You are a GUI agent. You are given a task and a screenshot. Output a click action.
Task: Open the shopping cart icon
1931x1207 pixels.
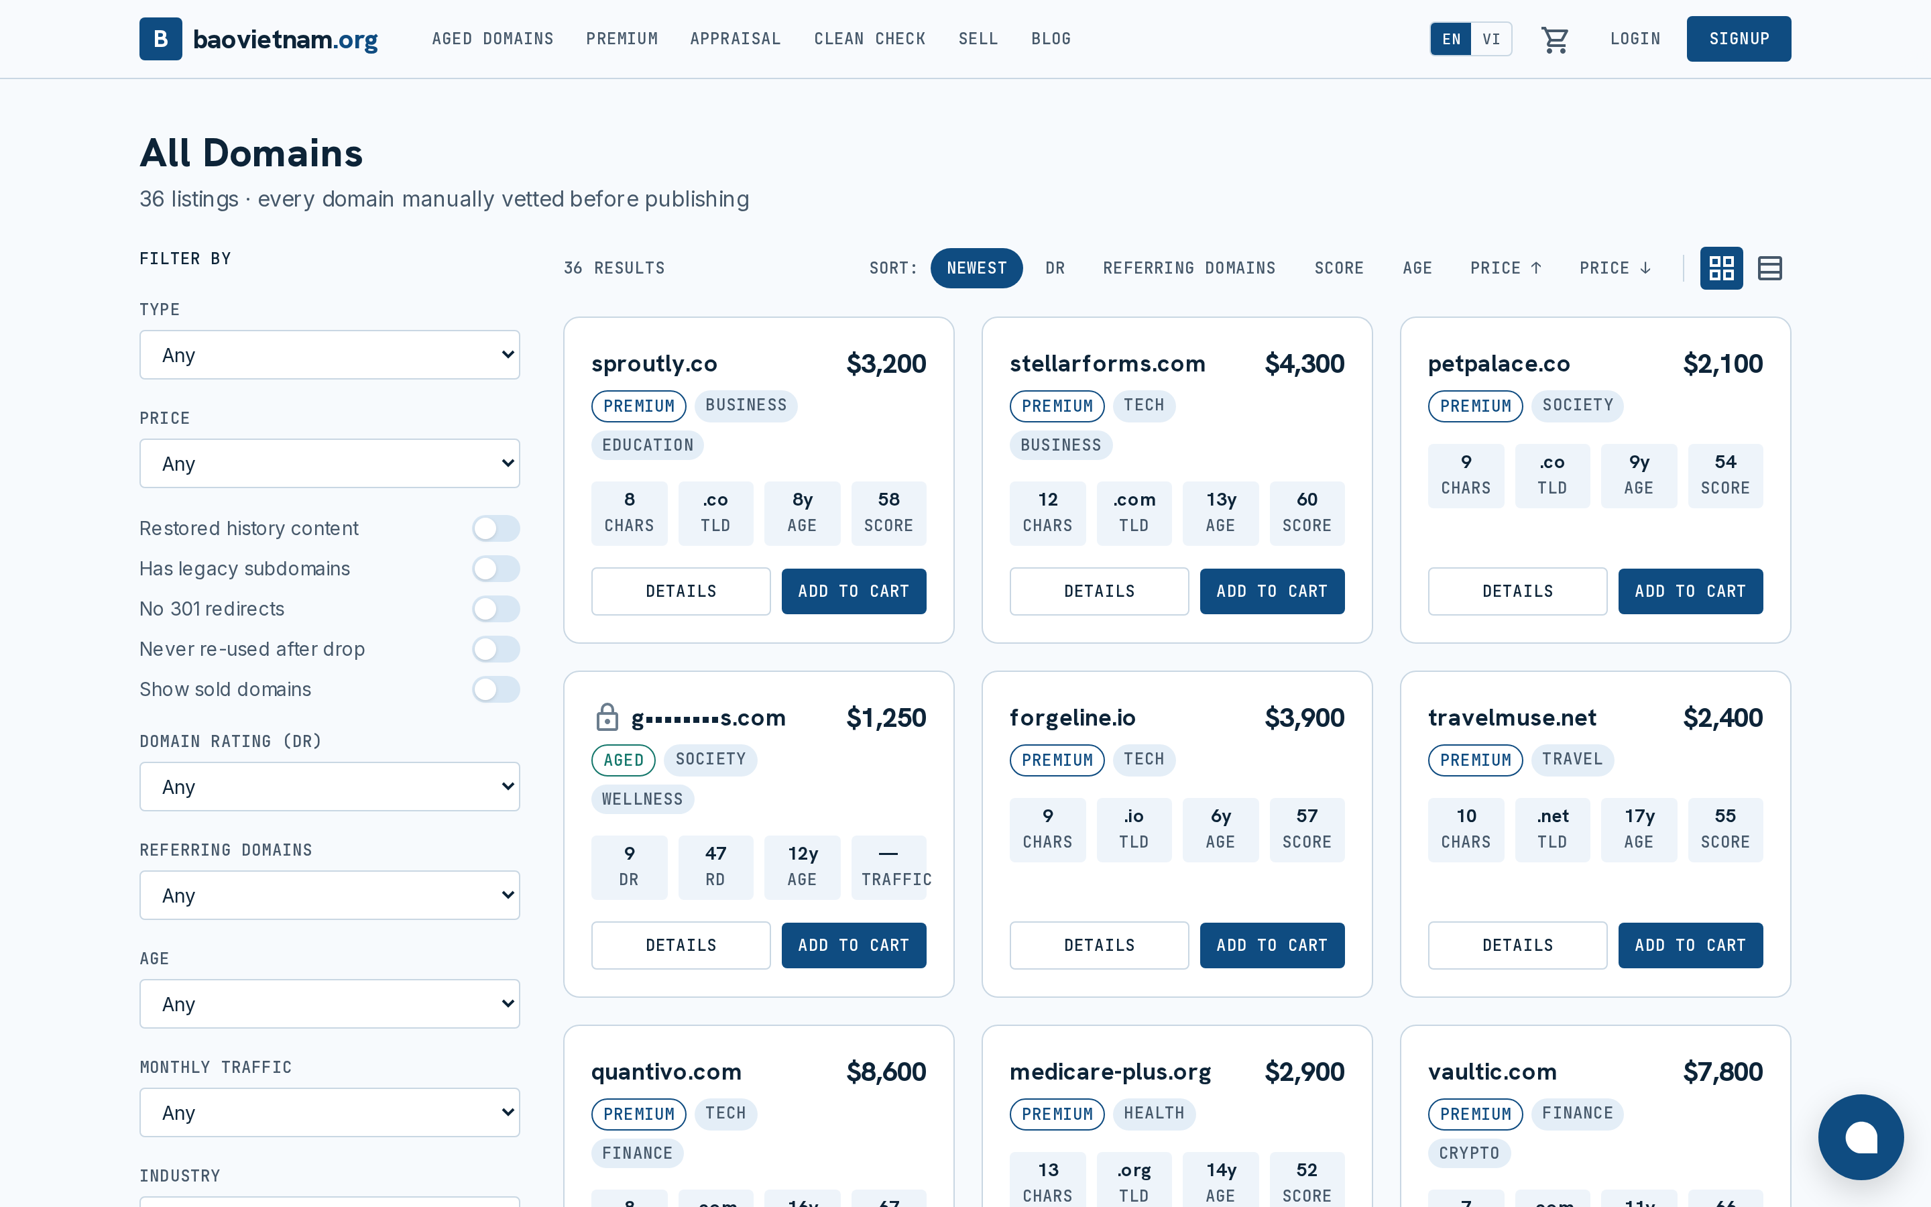[1554, 39]
